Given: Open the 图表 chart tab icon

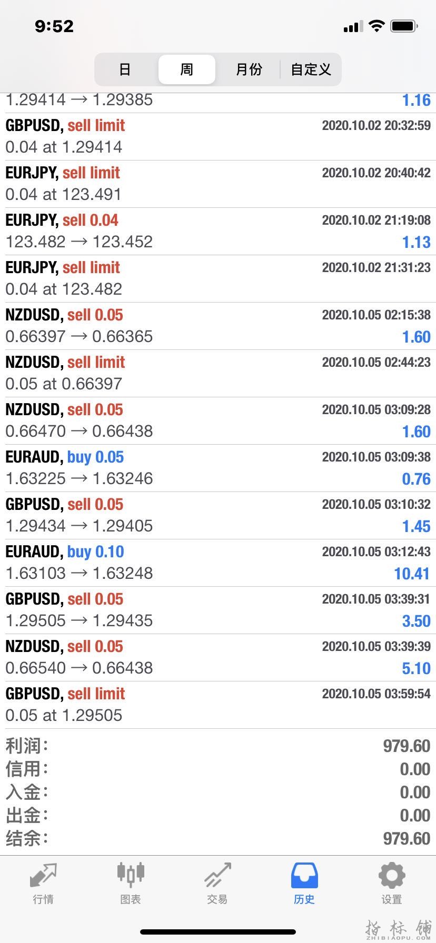Looking at the screenshot, I should (x=130, y=875).
